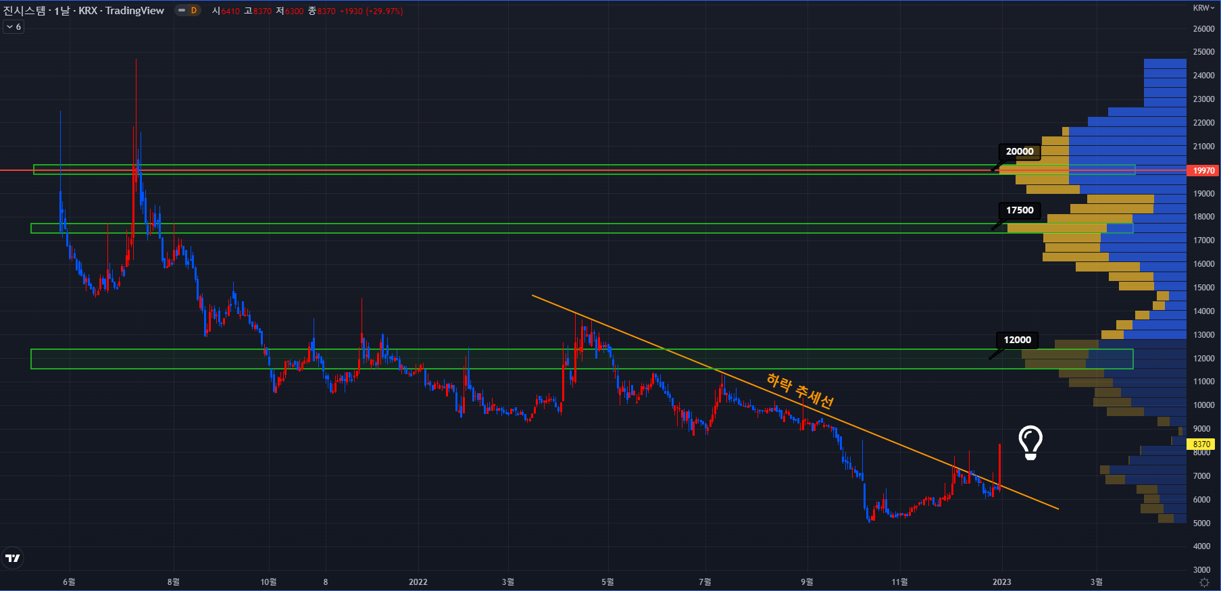The width and height of the screenshot is (1221, 591).
Task: Click the 22000 price scale label
Action: [1203, 123]
